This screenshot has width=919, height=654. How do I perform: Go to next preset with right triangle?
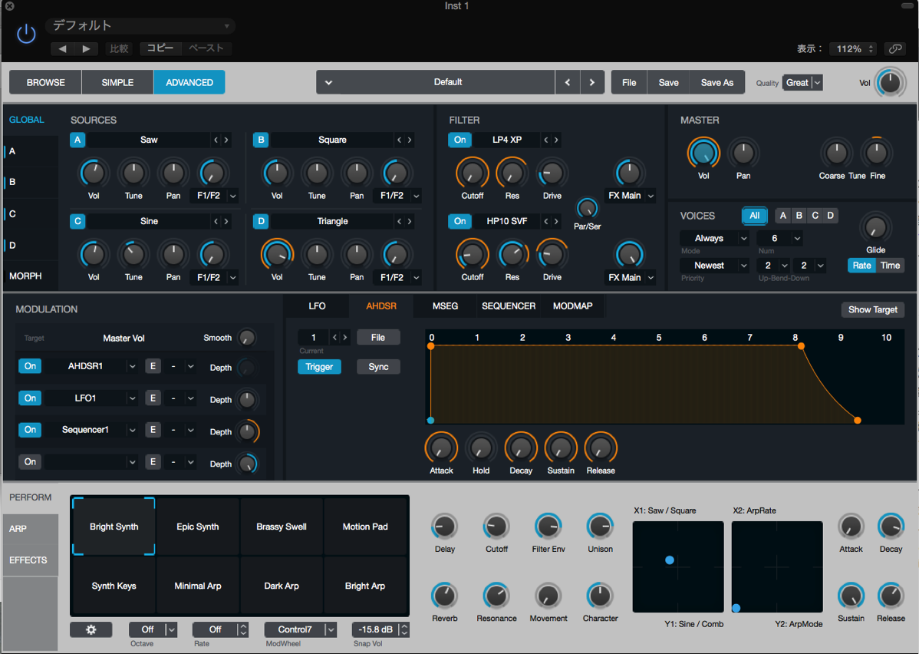tap(86, 48)
